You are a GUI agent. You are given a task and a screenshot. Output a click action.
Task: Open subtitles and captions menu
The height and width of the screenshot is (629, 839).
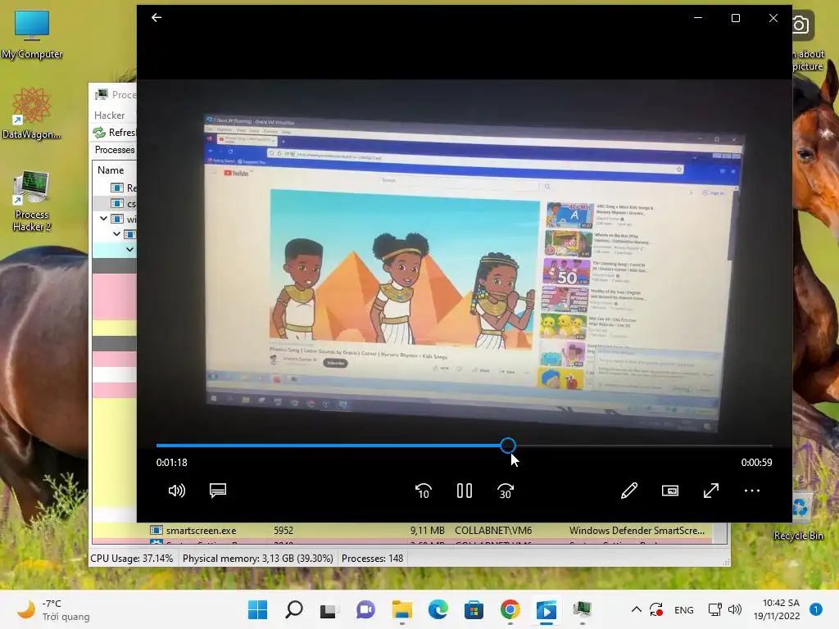[x=218, y=491]
